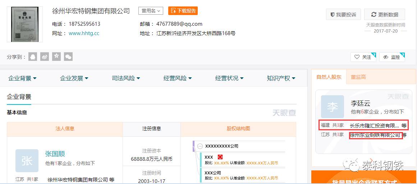Click address 江苏新沂经济开发区大桥西路168号

(x=196, y=33)
